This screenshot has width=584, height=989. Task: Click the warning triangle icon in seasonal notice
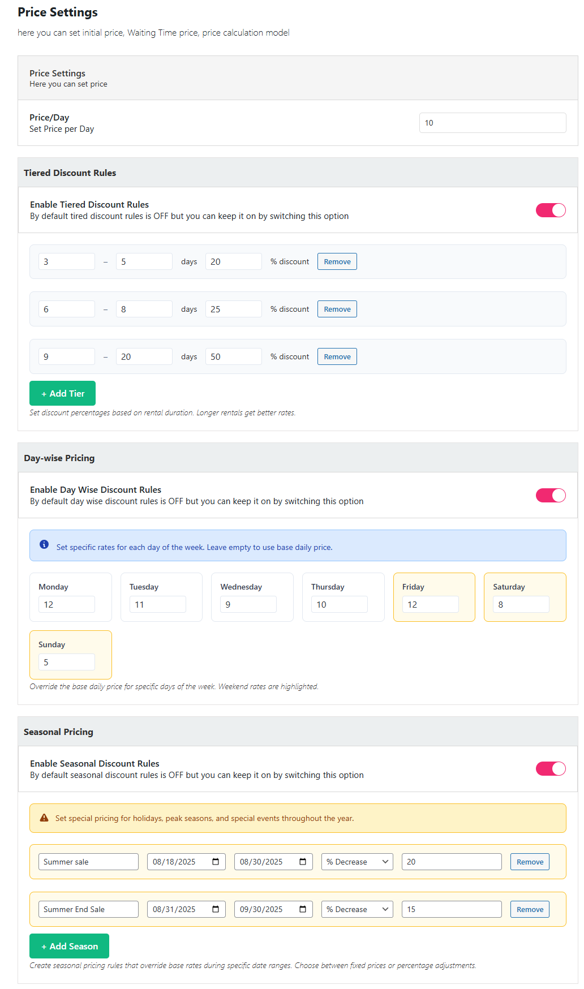click(x=44, y=818)
